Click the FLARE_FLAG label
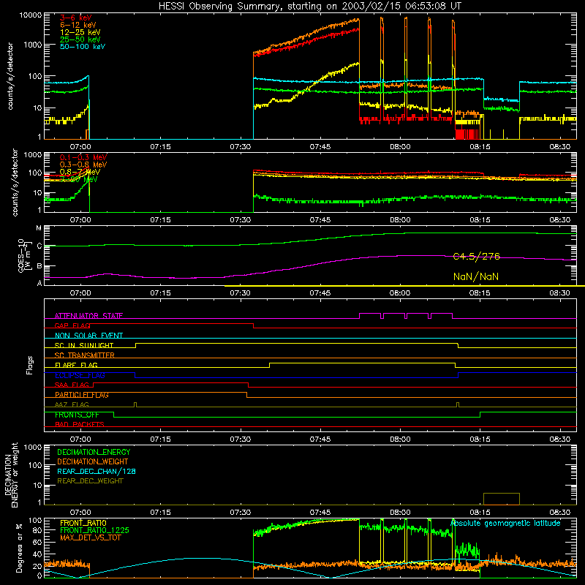585x585 pixels. pos(76,365)
